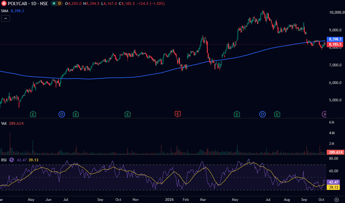This screenshot has height=203, width=345.
Task: Click the RSI value 42.47 in the legend
Action: [x=22, y=160]
